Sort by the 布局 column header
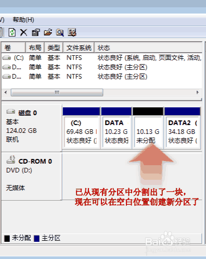The width and height of the screenshot is (206, 259). coord(35,47)
